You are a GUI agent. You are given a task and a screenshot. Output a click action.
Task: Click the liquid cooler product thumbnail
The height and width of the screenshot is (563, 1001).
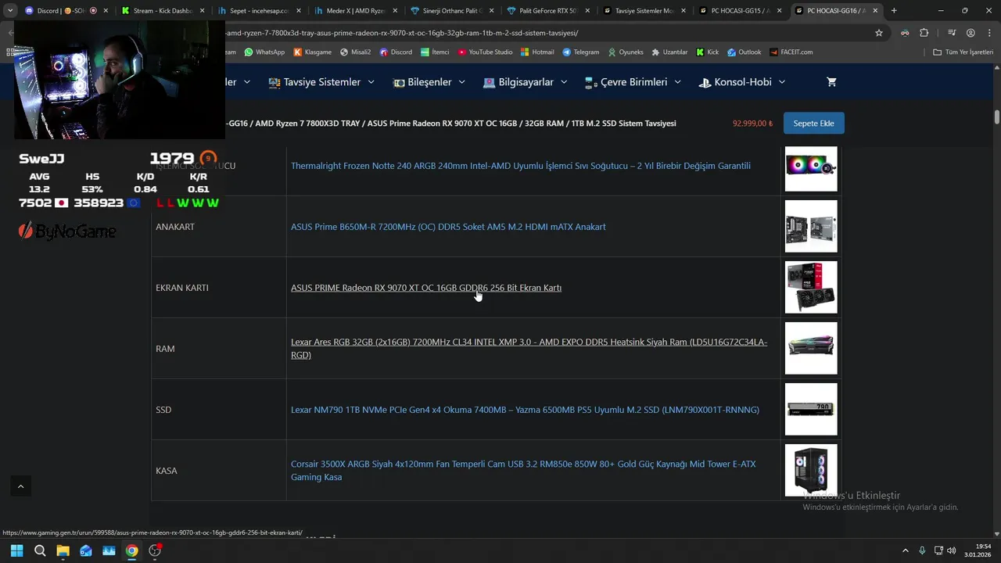[x=811, y=169]
